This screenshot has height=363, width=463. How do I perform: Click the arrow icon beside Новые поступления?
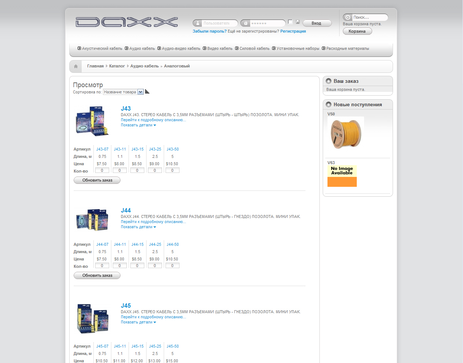[329, 104]
